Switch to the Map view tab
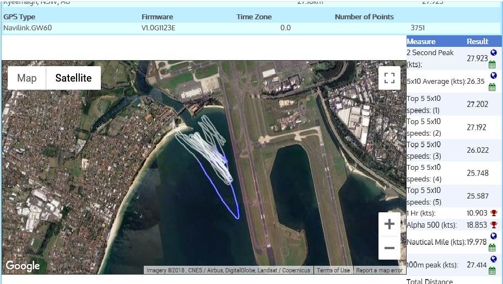The width and height of the screenshot is (503, 284). [x=26, y=78]
